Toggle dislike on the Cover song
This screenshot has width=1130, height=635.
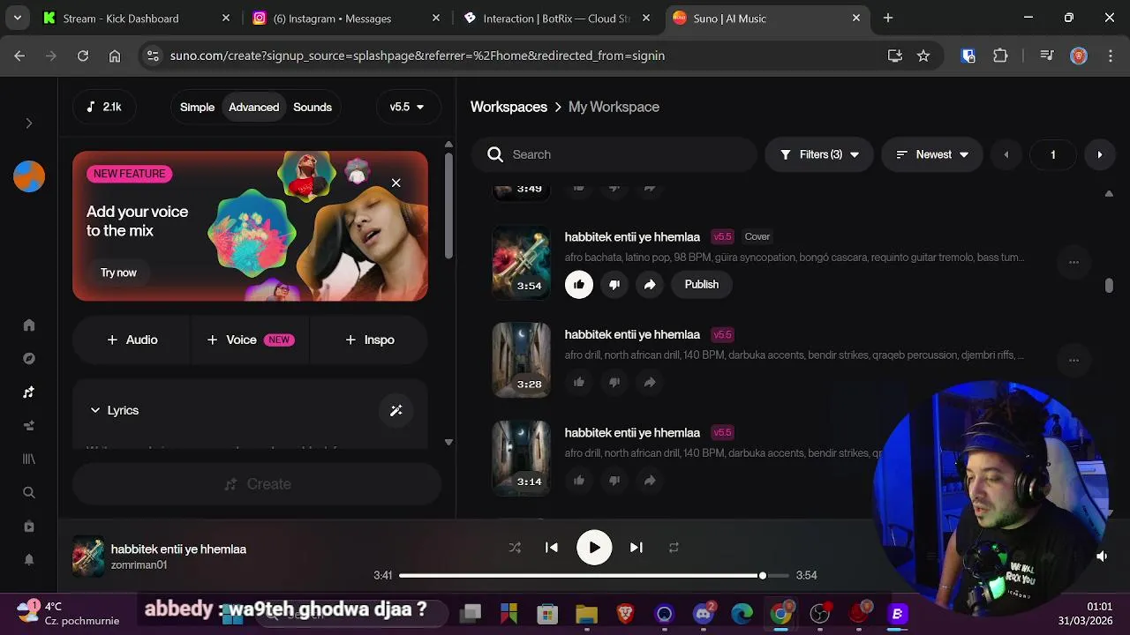[x=614, y=284]
